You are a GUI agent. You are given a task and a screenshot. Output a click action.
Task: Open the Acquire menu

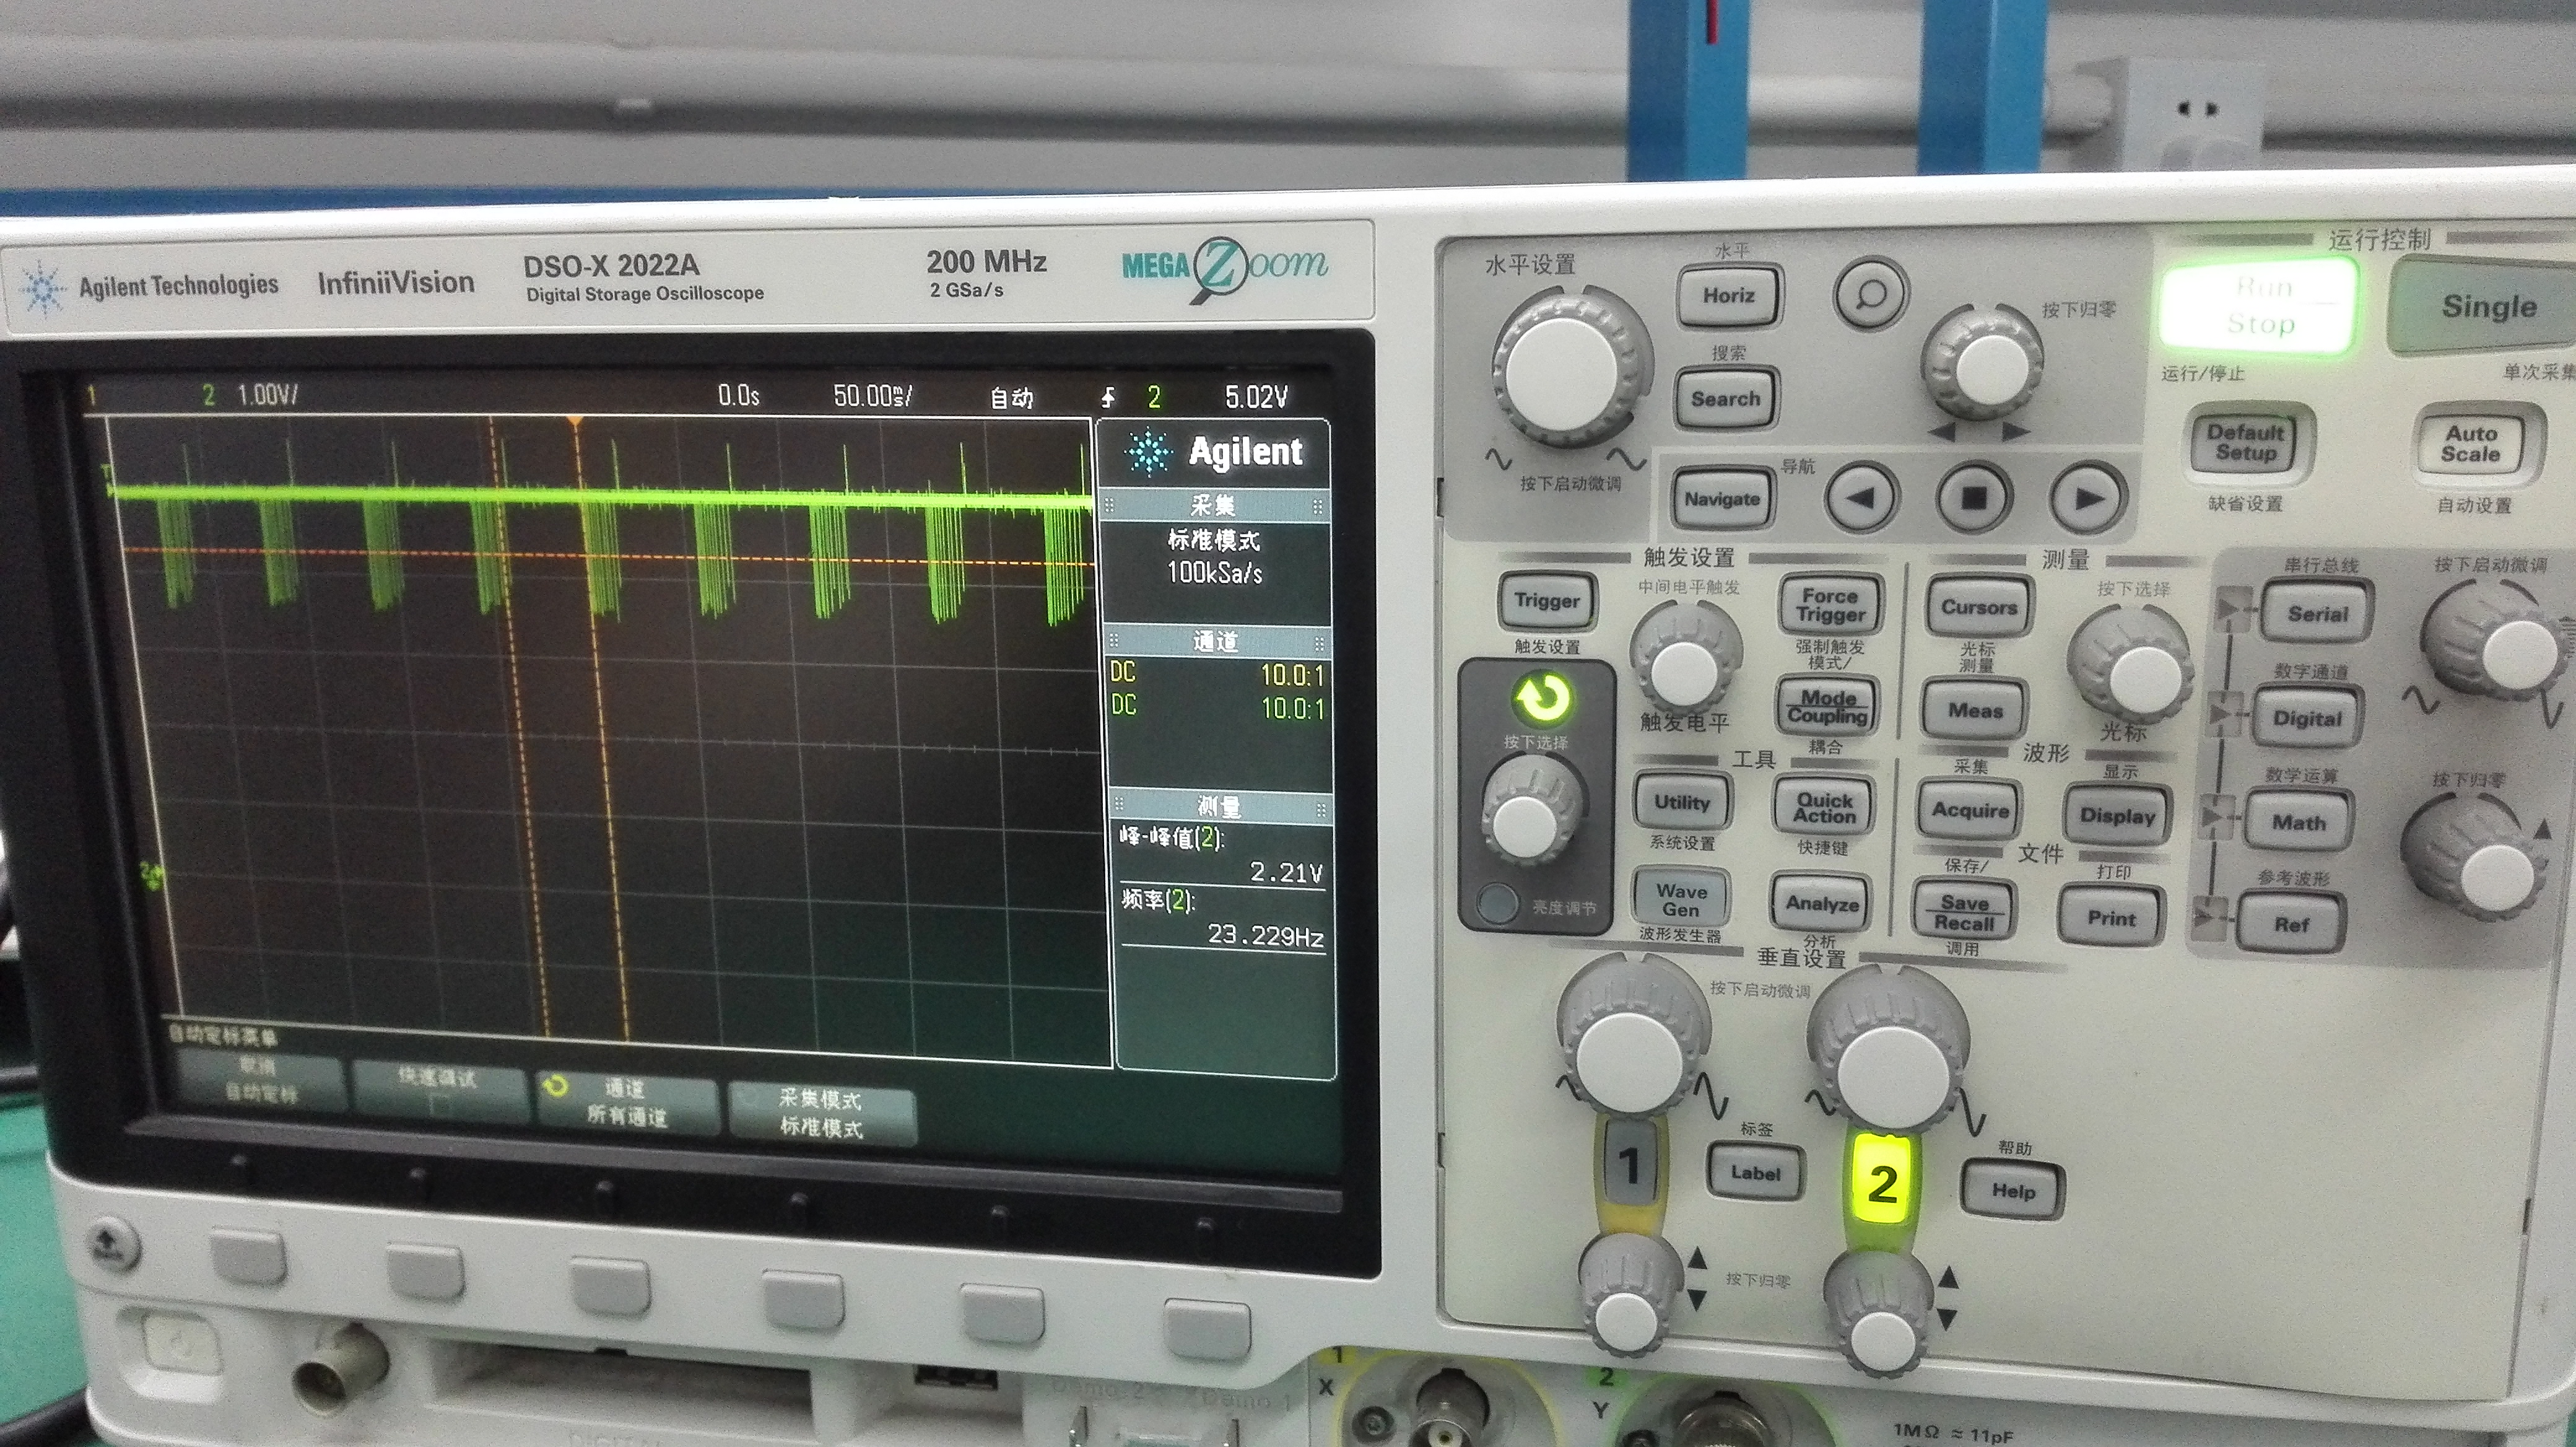(1970, 811)
